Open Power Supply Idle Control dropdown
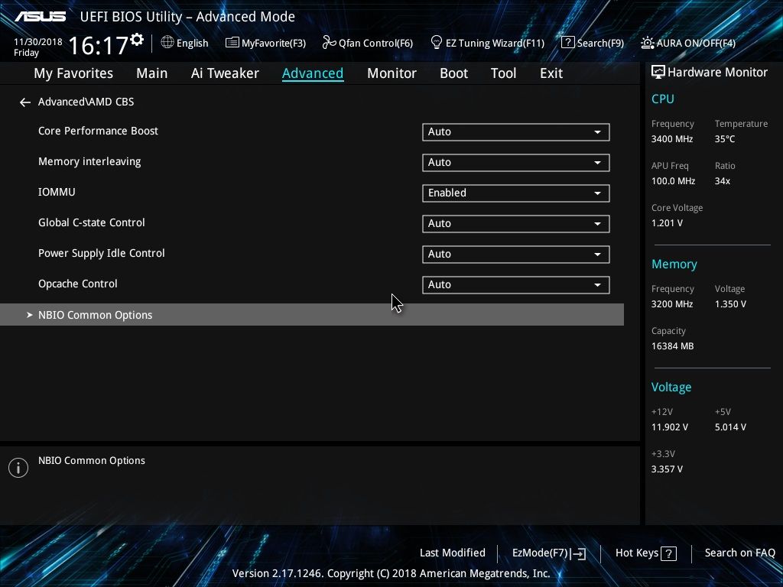 (516, 254)
